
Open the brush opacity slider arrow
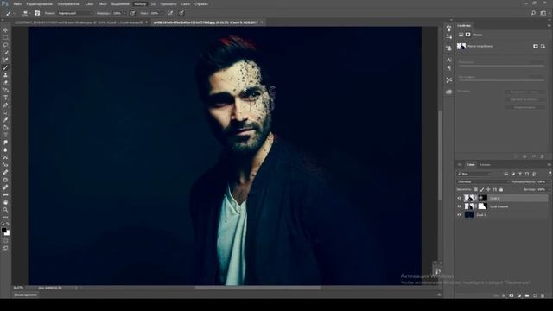click(124, 13)
